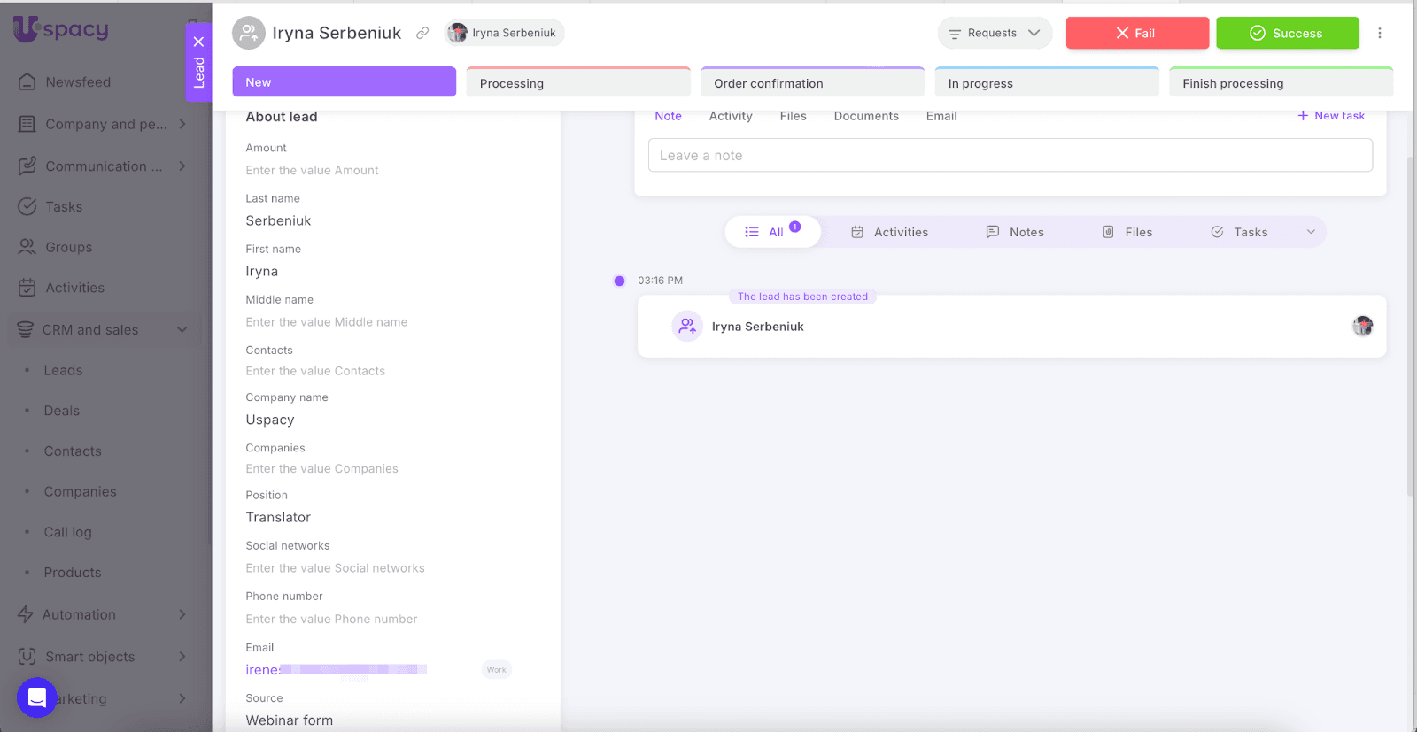Click the Newsfeed home icon
1417x732 pixels.
tap(27, 81)
